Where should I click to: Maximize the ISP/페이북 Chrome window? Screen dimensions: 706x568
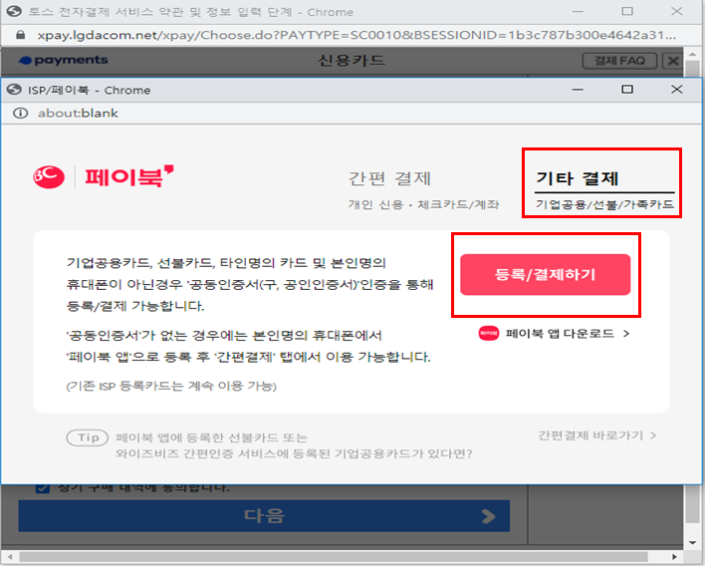click(626, 90)
